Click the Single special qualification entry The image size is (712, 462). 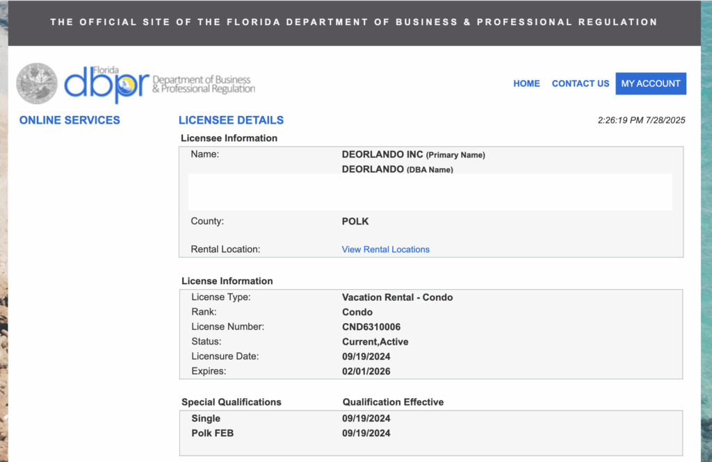[206, 418]
